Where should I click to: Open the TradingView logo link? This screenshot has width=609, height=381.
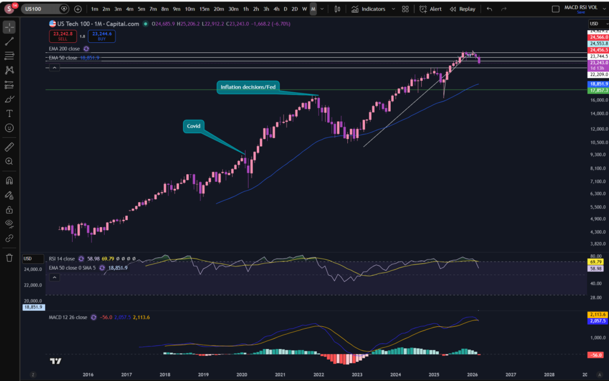tap(55, 361)
